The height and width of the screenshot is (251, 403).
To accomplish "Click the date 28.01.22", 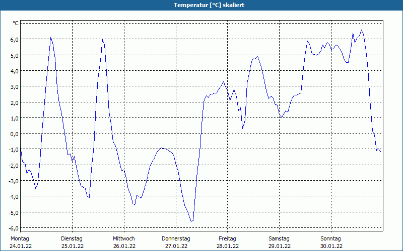I will click(228, 246).
